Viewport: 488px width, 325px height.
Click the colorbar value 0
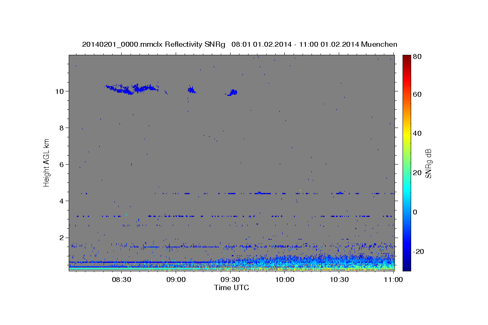pos(415,212)
